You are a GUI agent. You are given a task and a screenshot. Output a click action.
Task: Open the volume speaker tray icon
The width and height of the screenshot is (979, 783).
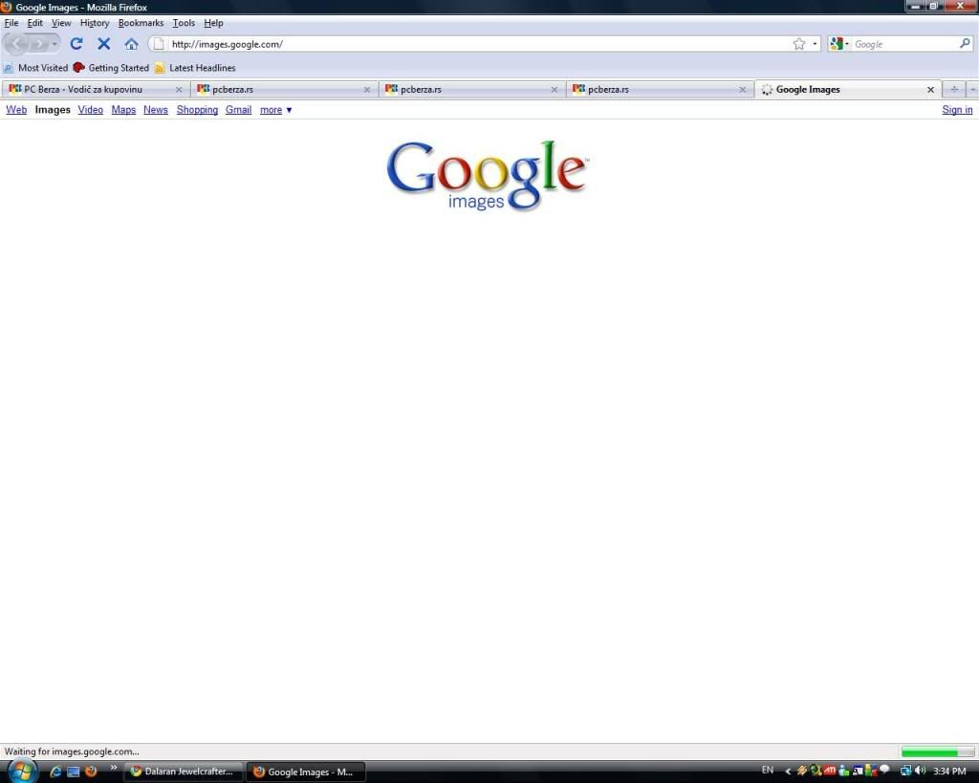(920, 771)
